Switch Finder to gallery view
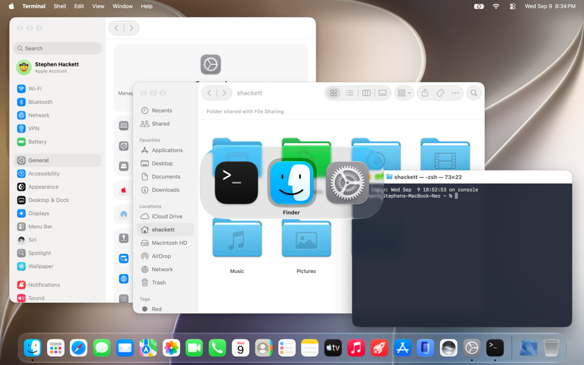Screen dimensions: 584x365 [383, 93]
